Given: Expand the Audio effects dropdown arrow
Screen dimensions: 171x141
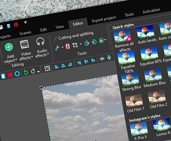Looking at the screenshot, I should [x=48, y=54].
